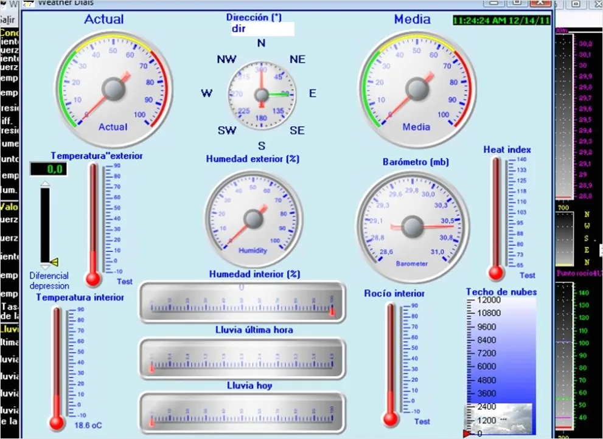Image resolution: width=603 pixels, height=439 pixels.
Task: Click the 'Humedad interior (%)' label
Action: [254, 274]
